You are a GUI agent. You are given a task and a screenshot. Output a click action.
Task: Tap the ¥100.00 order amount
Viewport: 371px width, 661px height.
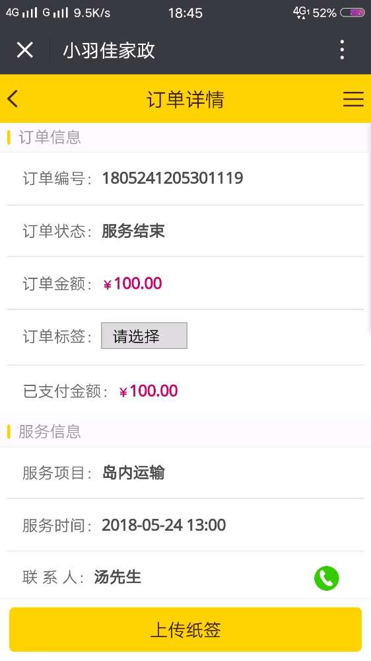pos(133,284)
